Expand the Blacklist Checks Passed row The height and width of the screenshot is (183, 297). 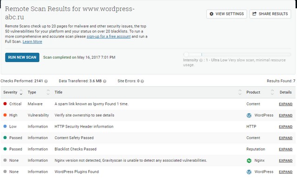[286, 149]
